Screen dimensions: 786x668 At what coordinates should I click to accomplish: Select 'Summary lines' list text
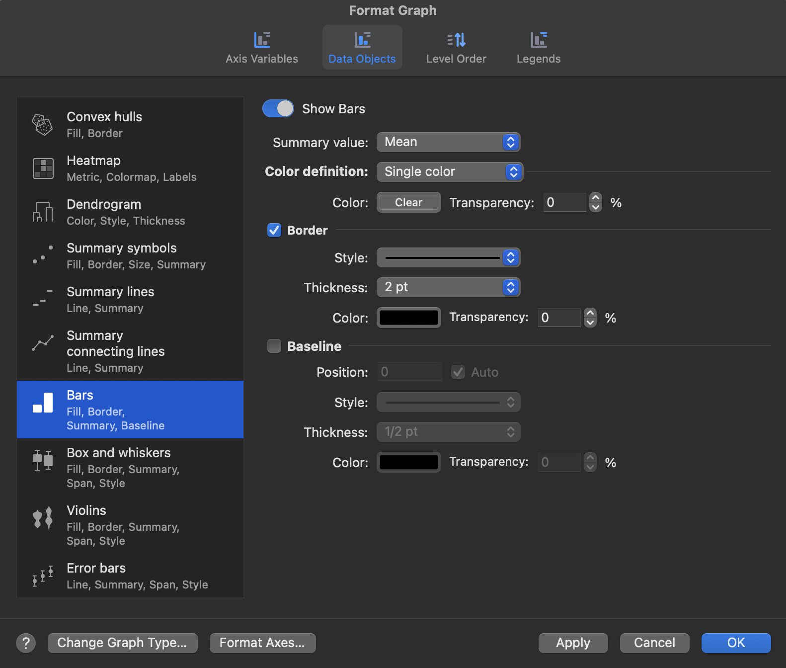(x=110, y=292)
